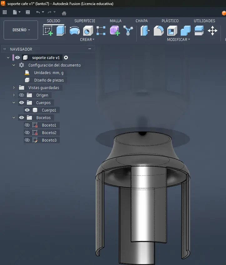Select the Create Sketch tool
The image size is (226, 265).
pyautogui.click(x=48, y=31)
